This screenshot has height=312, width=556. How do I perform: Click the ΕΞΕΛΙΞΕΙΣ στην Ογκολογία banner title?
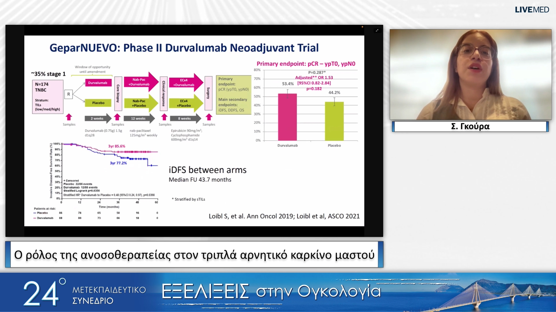271,291
